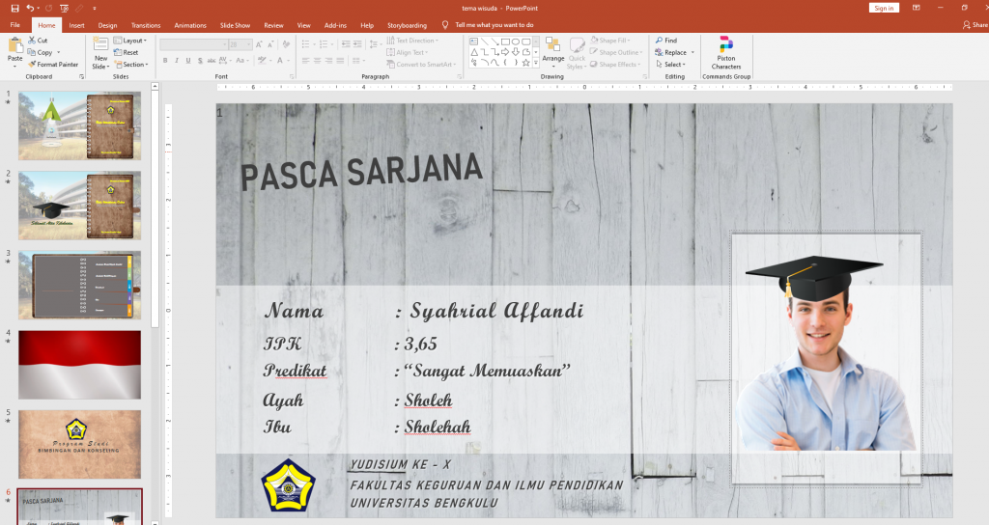Toggle bulleted list

point(307,44)
